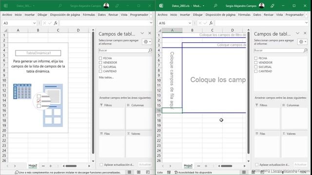The height and width of the screenshot is (175, 312).
Task: Enable Aplazar actualización checkbox in Datos_2003.xls
Action: (257, 164)
